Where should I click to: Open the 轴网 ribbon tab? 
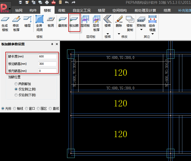[x=19, y=10]
